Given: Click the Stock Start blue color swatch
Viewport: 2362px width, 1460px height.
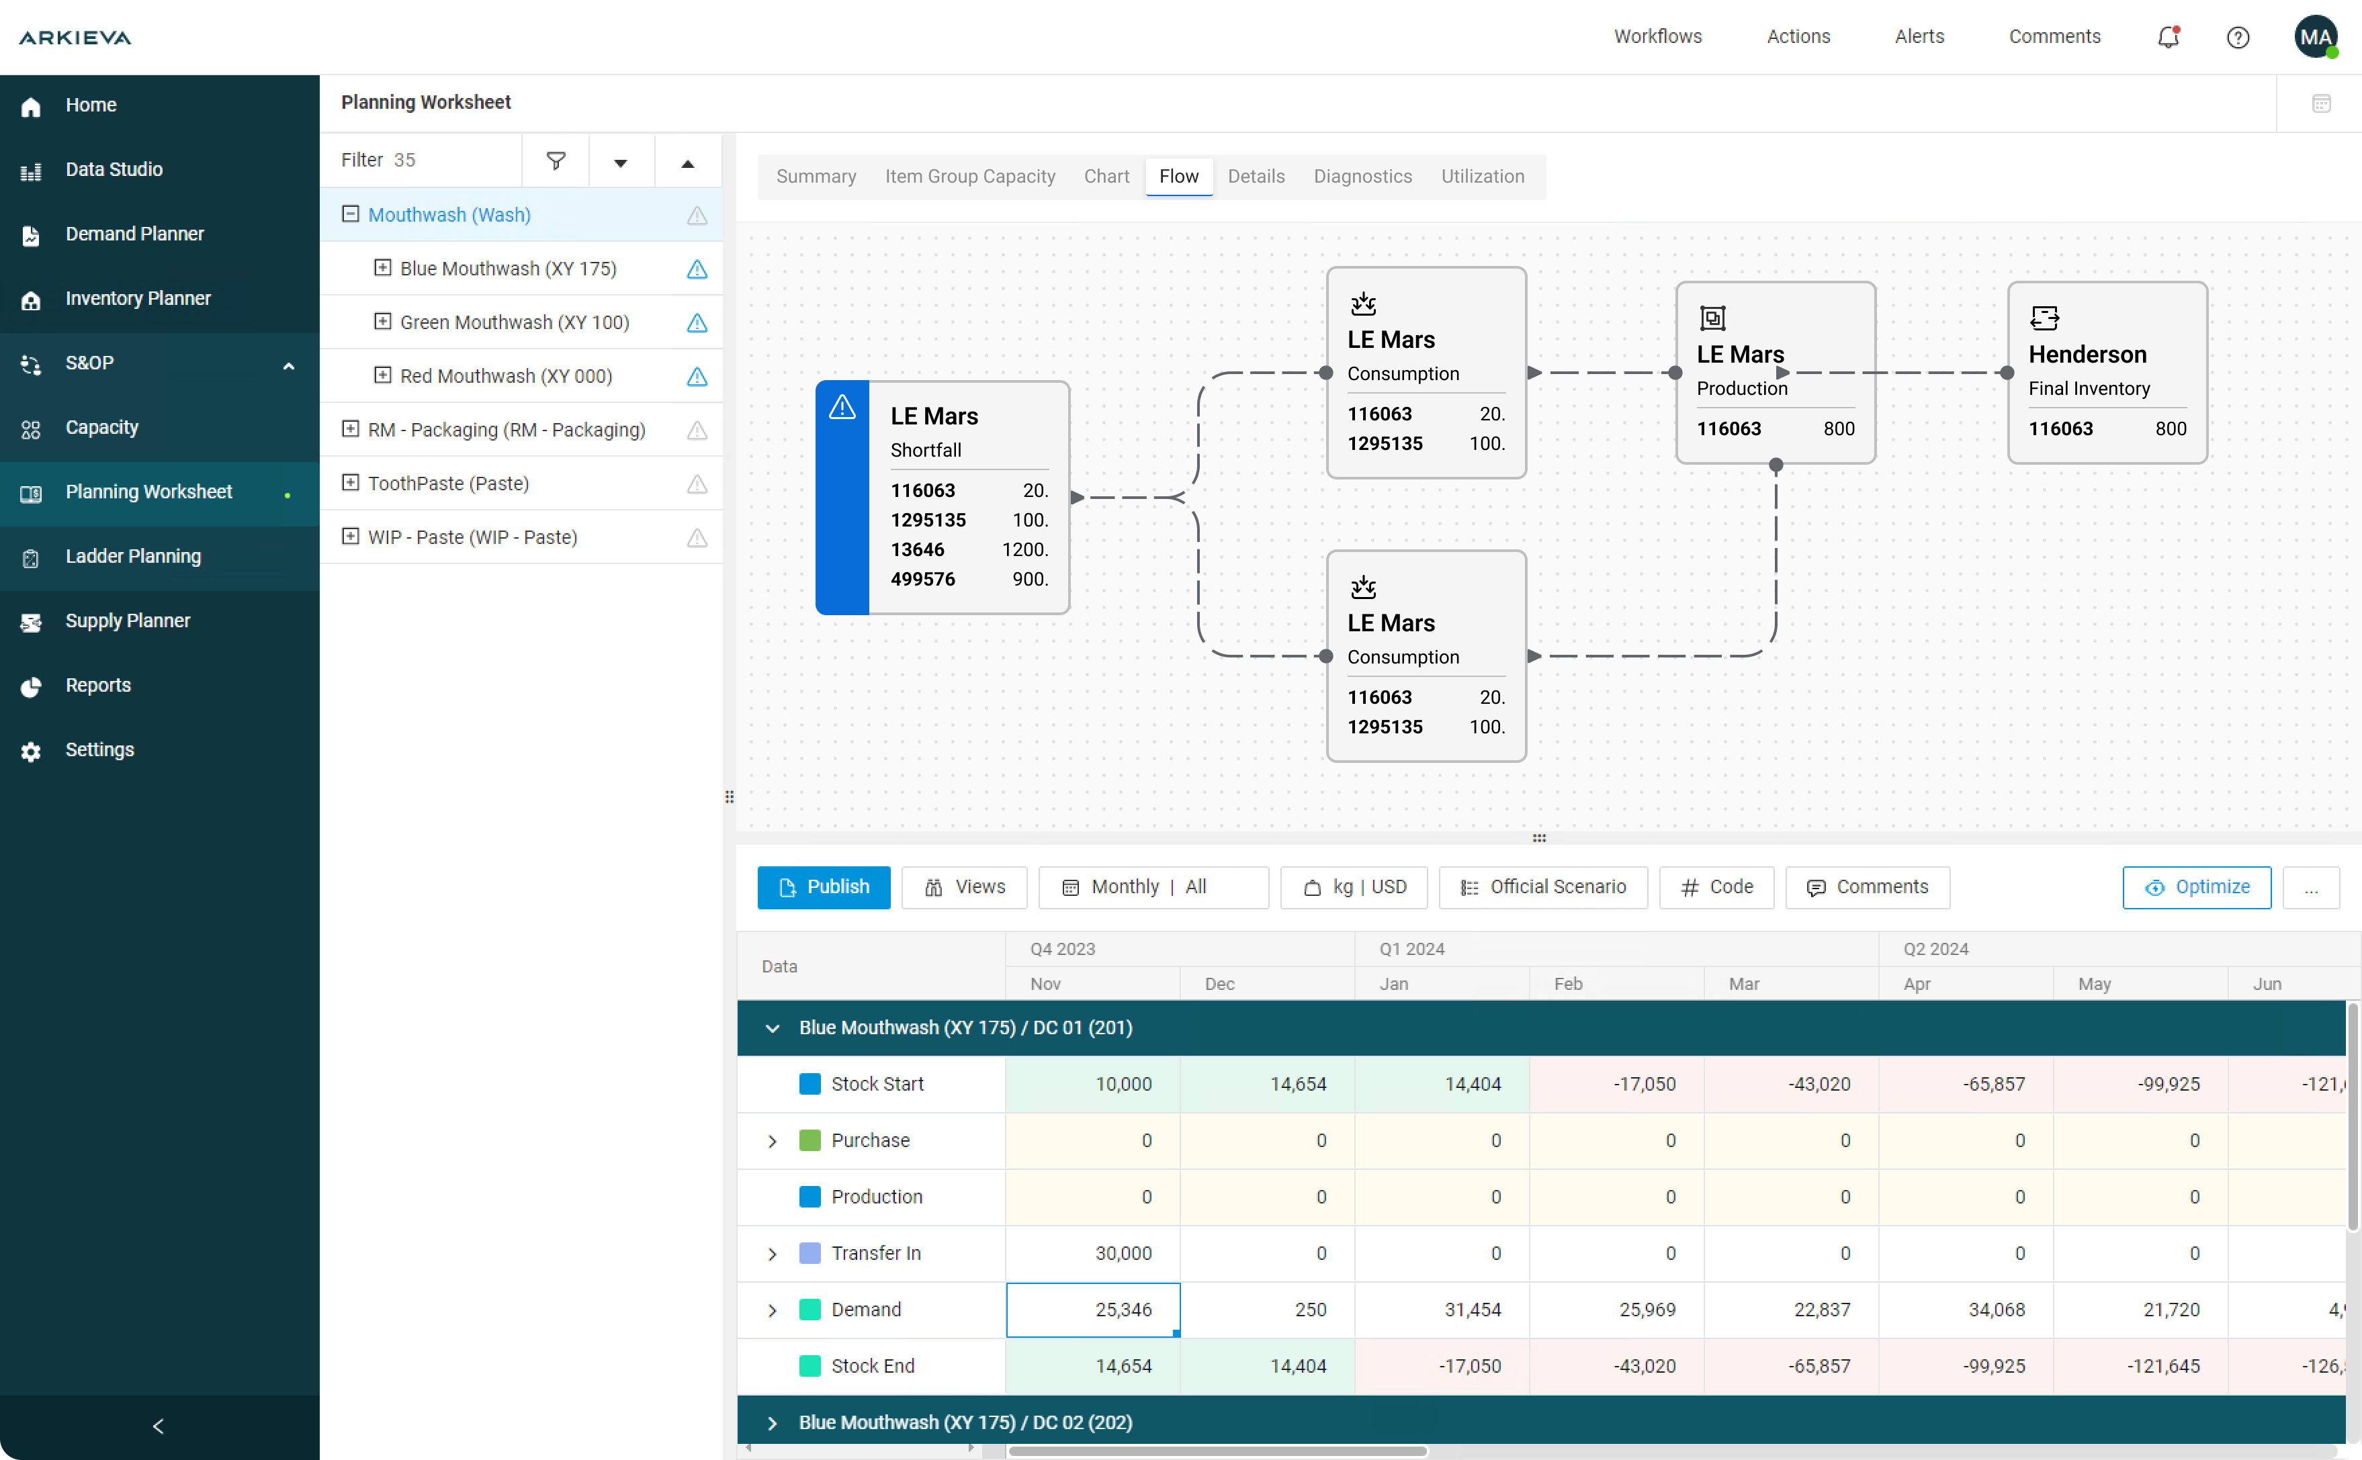Looking at the screenshot, I should 810,1083.
